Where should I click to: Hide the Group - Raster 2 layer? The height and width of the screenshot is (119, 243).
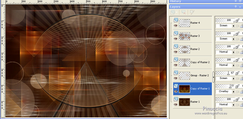click(176, 78)
